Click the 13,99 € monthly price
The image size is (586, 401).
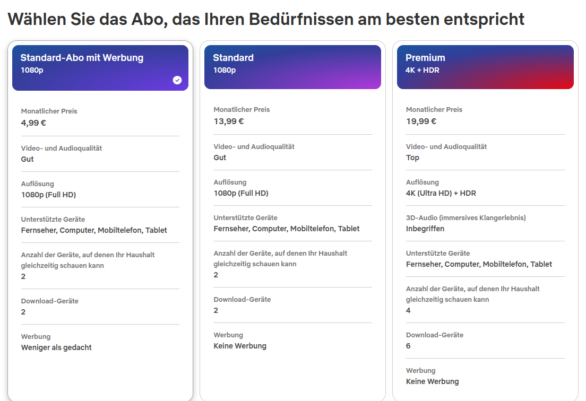click(228, 121)
